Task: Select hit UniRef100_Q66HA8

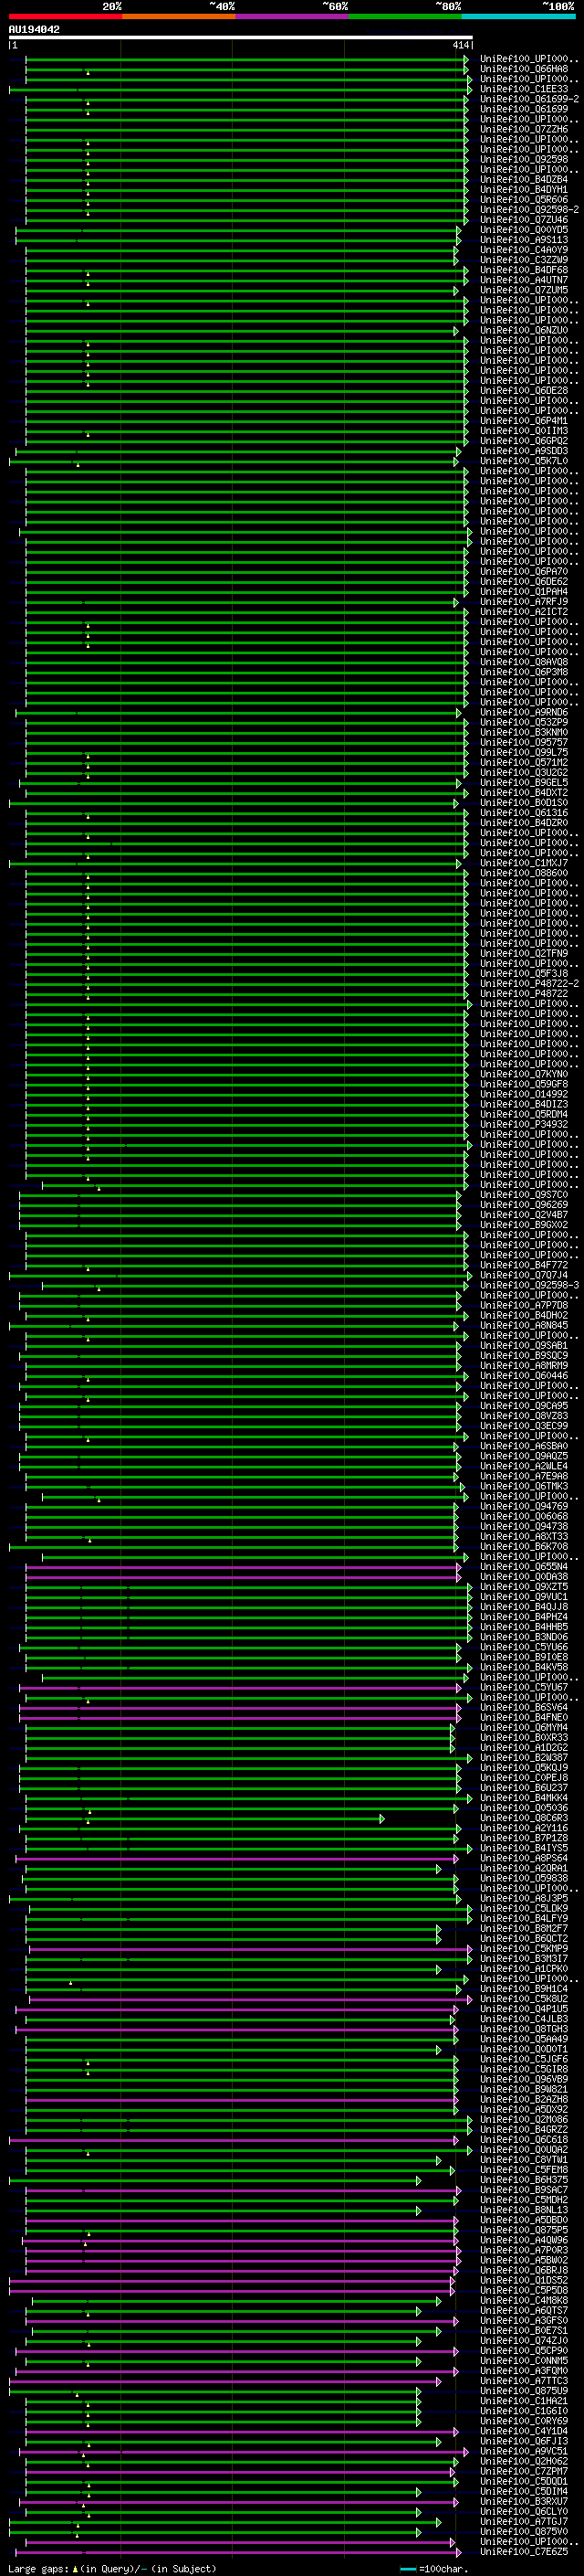Action: pyautogui.click(x=524, y=69)
